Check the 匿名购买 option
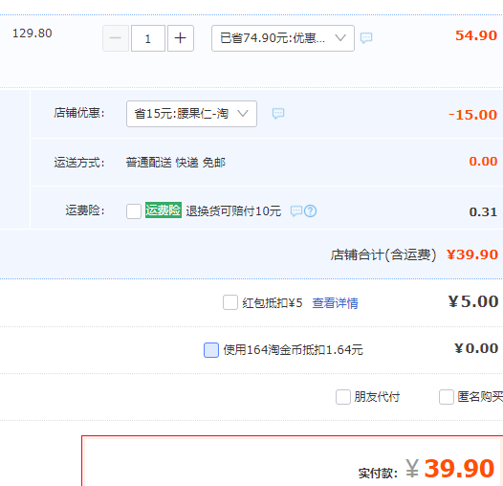 click(447, 397)
